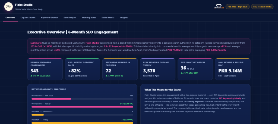The width and height of the screenshot is (278, 124).
Task: Click the Keywords Ranking in Pakistan card
Action: click(x=120, y=69)
